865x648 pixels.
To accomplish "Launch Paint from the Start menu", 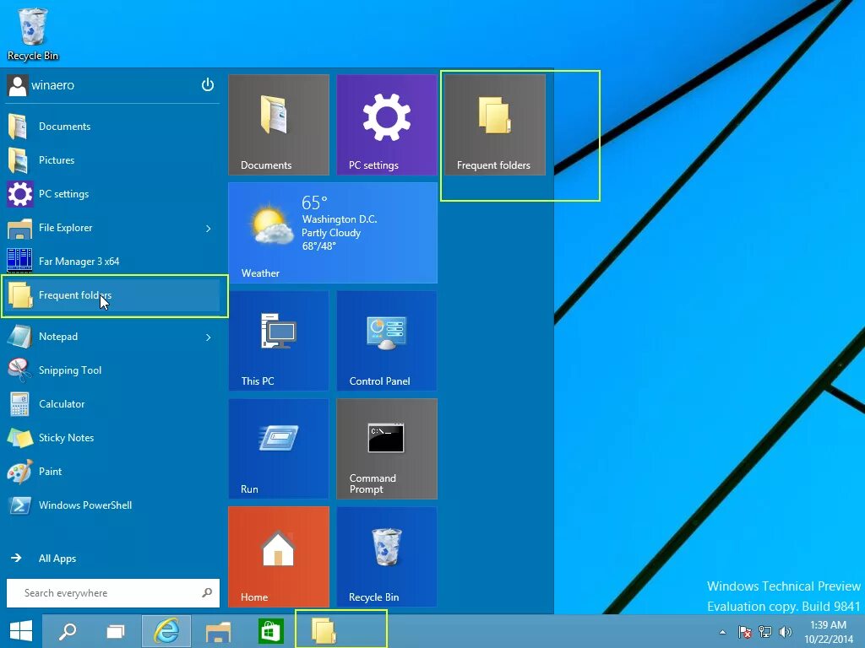I will [x=113, y=471].
